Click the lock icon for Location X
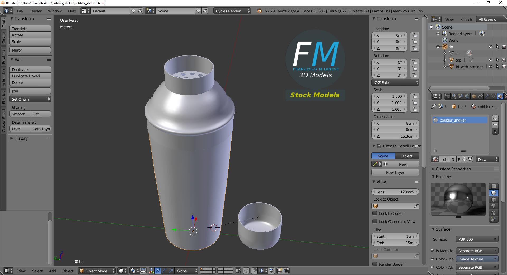This screenshot has height=275, width=507. coord(415,35)
